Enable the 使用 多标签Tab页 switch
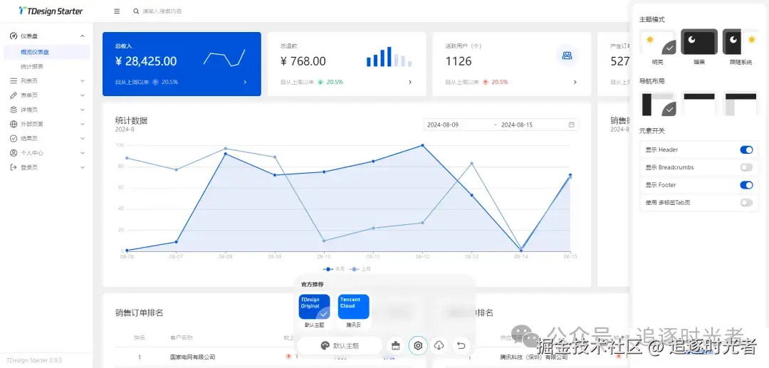 pos(746,202)
